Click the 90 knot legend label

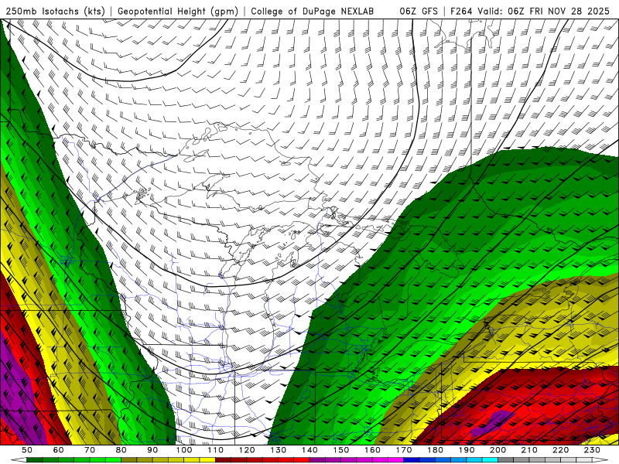(152, 450)
